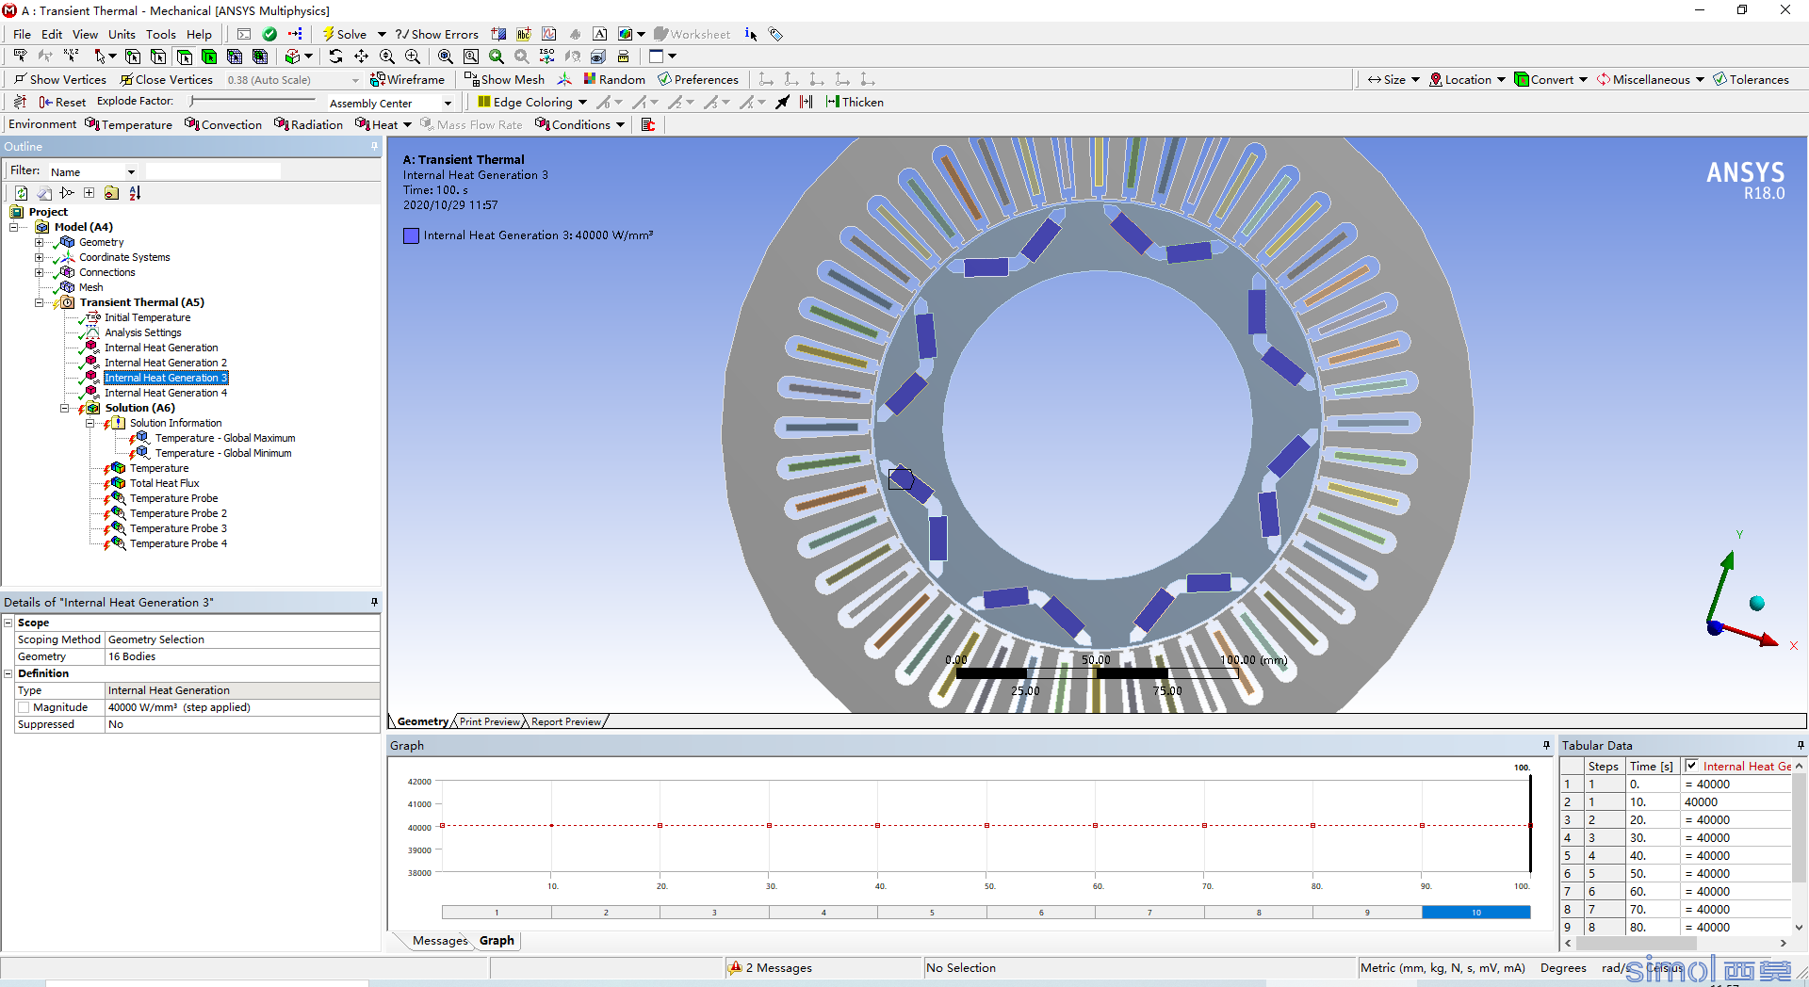The width and height of the screenshot is (1809, 987).
Task: Expand the Coordinate Systems tree node
Action: coord(39,257)
